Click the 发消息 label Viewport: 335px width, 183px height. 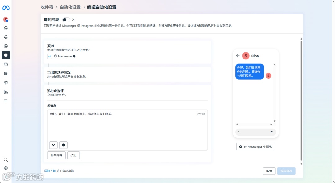pos(52,106)
